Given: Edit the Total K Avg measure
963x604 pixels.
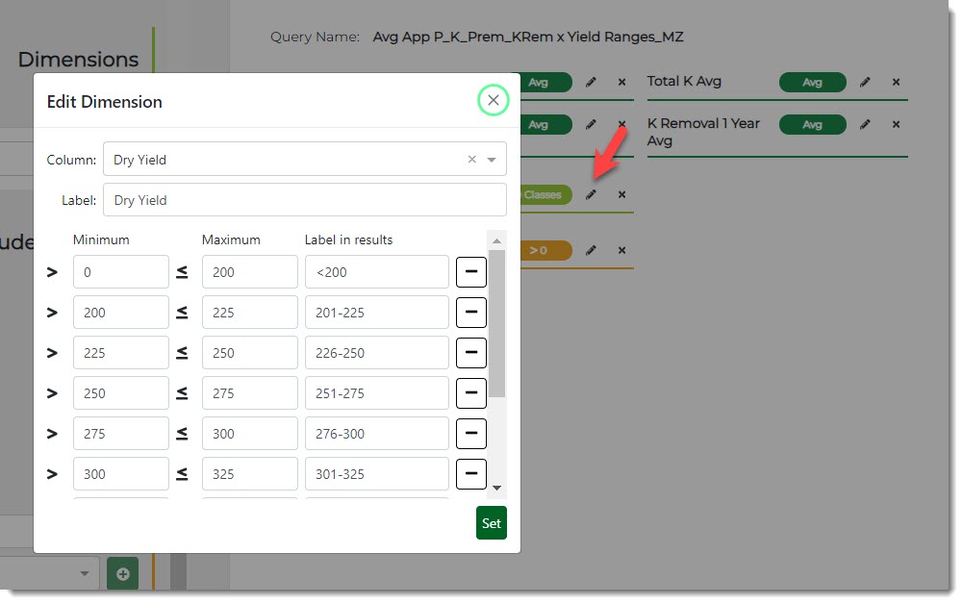Looking at the screenshot, I should click(865, 83).
